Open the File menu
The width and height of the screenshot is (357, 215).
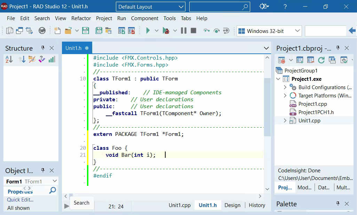11,18
